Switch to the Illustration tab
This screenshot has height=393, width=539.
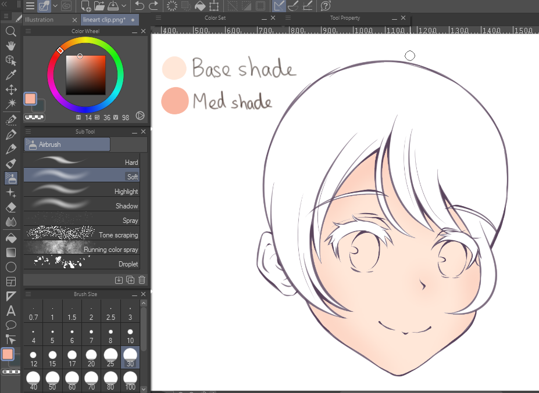40,20
